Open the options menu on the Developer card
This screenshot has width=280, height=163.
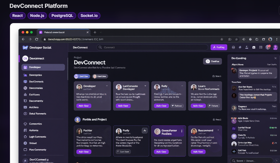coord(107,86)
